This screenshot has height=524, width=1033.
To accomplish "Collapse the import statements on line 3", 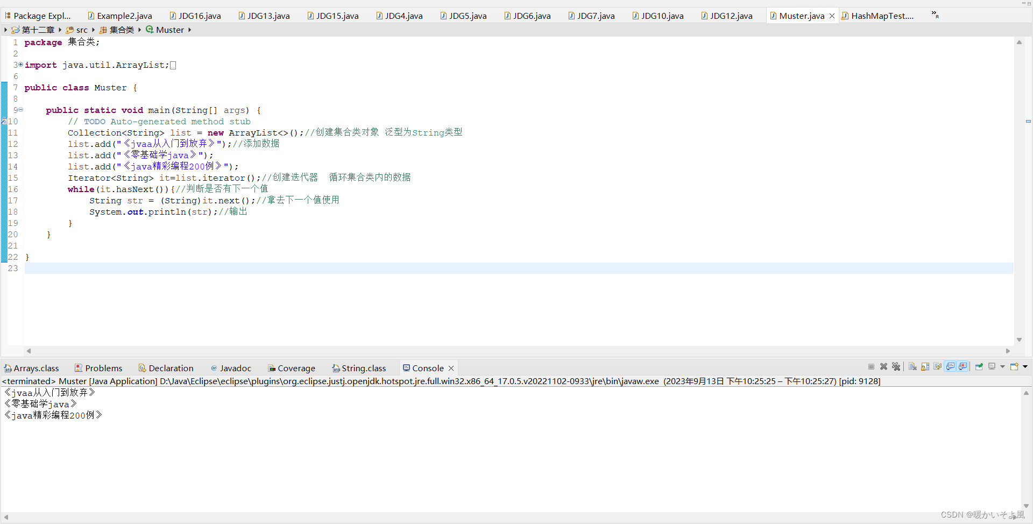I will 20,65.
